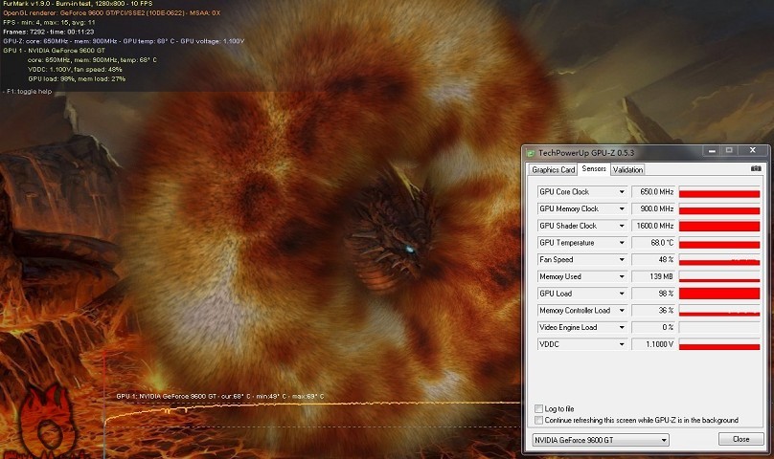The width and height of the screenshot is (774, 459).
Task: Click the GPU-Z screenshot camera icon
Action: coord(756,168)
